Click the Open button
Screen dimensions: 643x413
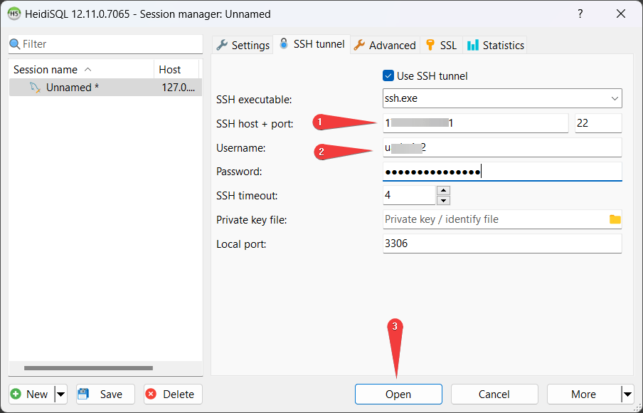pos(398,394)
